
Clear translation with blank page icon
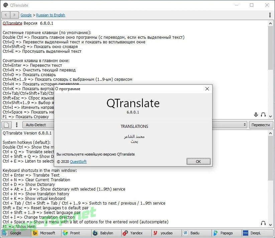click(6, 125)
